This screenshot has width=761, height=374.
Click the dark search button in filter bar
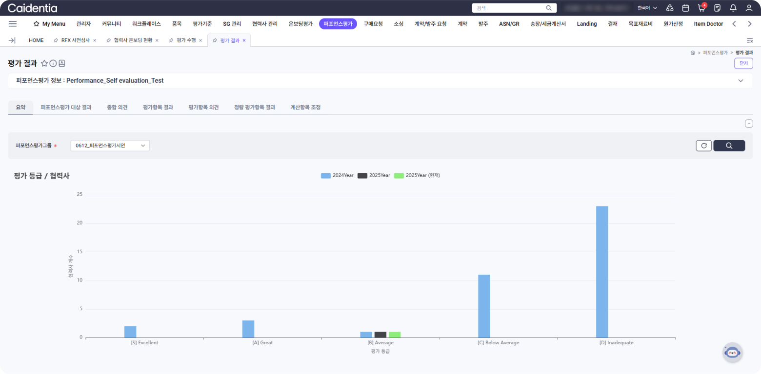coord(729,146)
